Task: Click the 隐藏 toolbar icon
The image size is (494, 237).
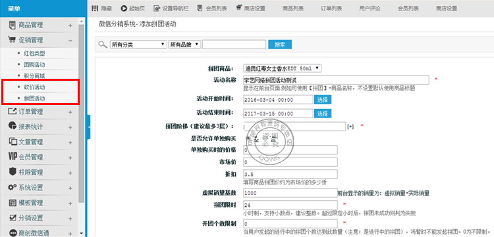Action: point(95,9)
